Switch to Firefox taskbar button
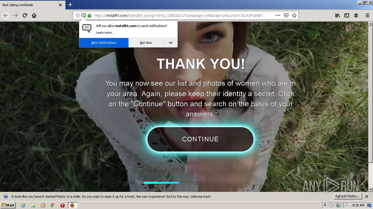This screenshot has height=209, width=373. [72, 205]
